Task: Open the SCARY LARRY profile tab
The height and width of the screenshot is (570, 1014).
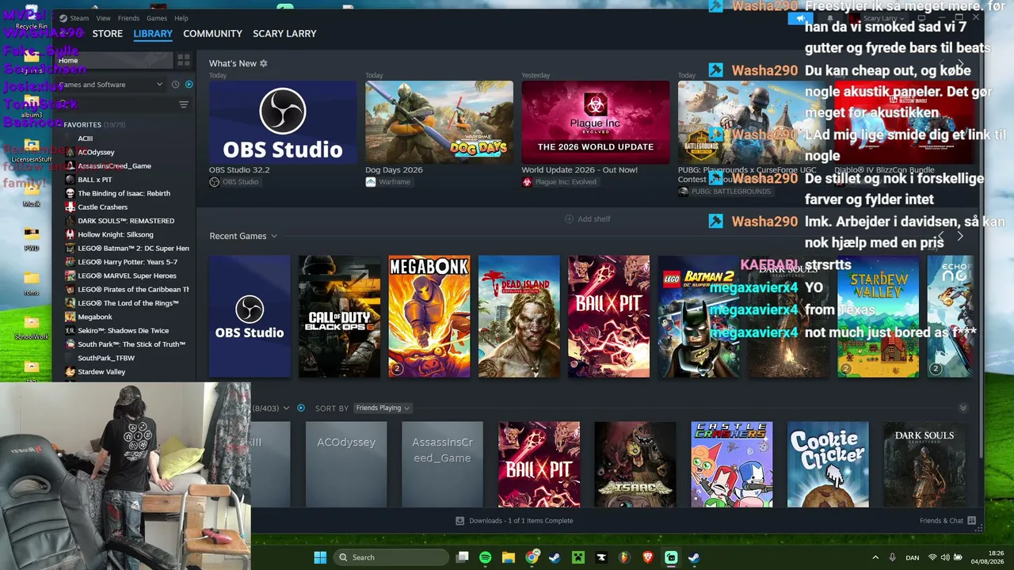Action: point(284,34)
